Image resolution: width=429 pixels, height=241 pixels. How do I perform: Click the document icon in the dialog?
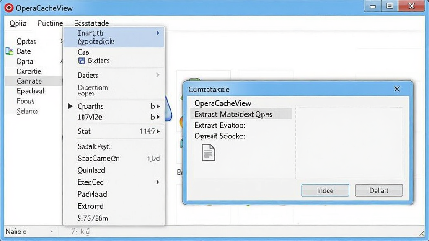(x=208, y=152)
